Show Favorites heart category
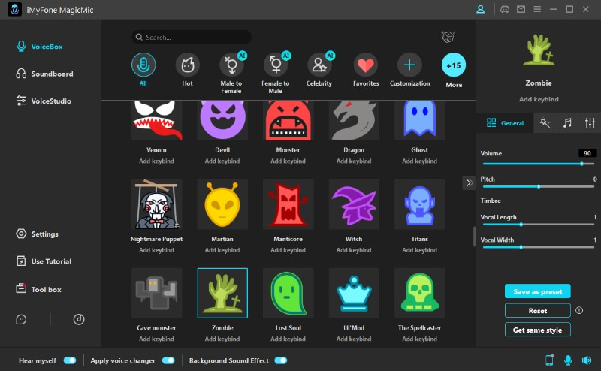The image size is (601, 371). click(x=366, y=65)
